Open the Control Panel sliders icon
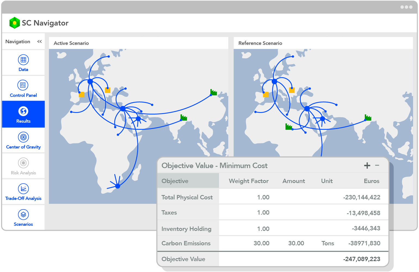Viewport: 419px width, 272px height. (23, 85)
